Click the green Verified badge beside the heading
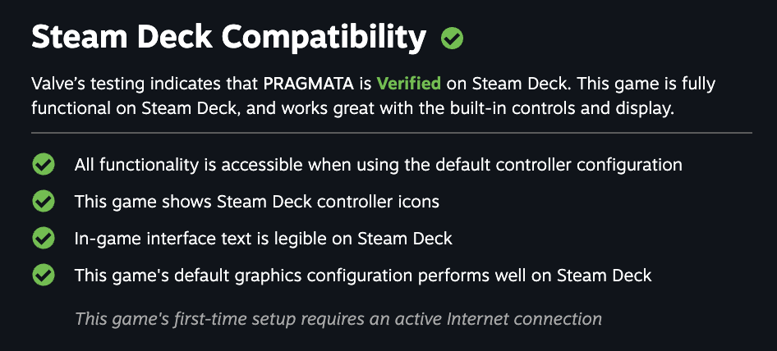The width and height of the screenshot is (777, 351). [x=452, y=38]
